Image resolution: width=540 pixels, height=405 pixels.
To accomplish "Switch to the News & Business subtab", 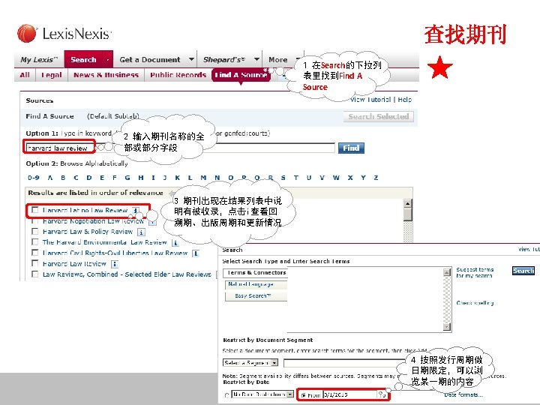I will point(106,75).
